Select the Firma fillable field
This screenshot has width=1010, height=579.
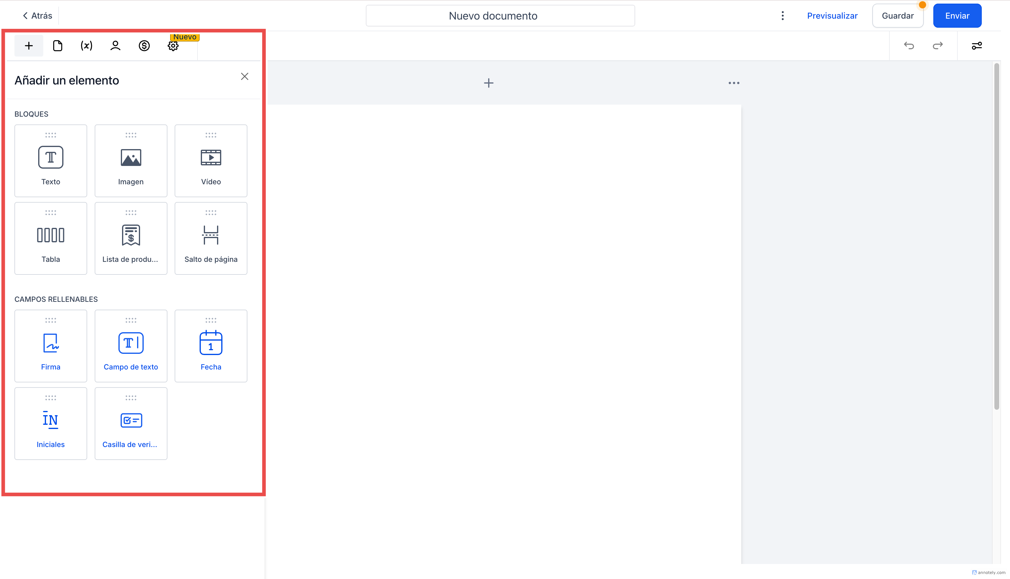click(50, 346)
